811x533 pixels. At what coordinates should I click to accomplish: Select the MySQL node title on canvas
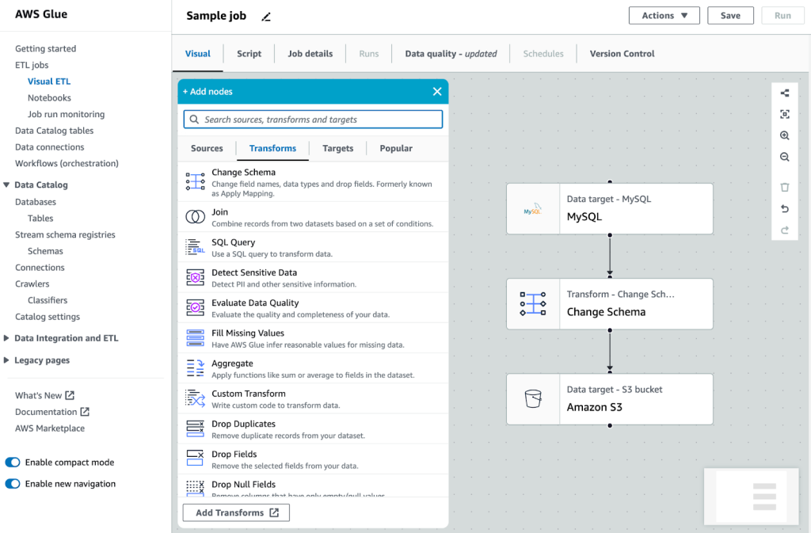(x=584, y=217)
